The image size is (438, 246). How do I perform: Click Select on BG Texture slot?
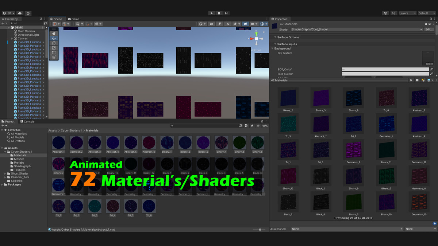(429, 64)
